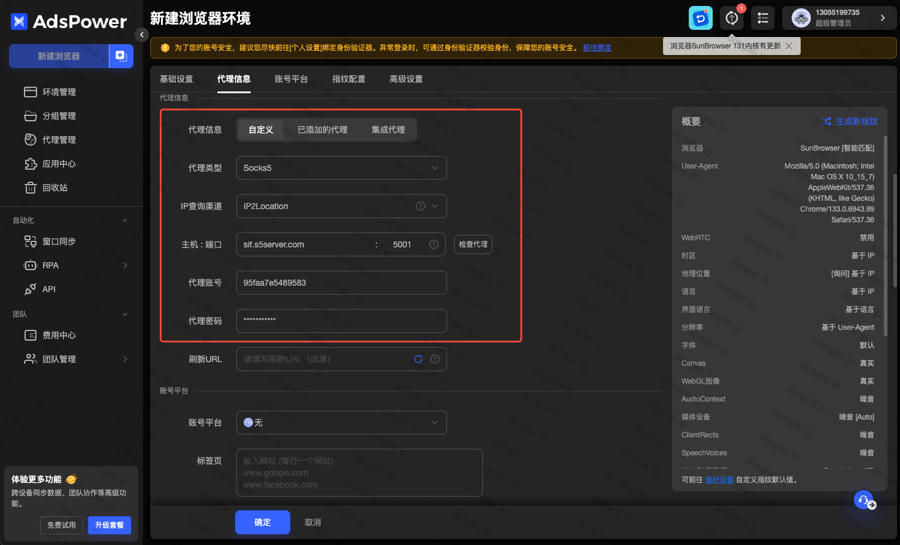
Task: Click the info icon in host port field
Action: (434, 244)
